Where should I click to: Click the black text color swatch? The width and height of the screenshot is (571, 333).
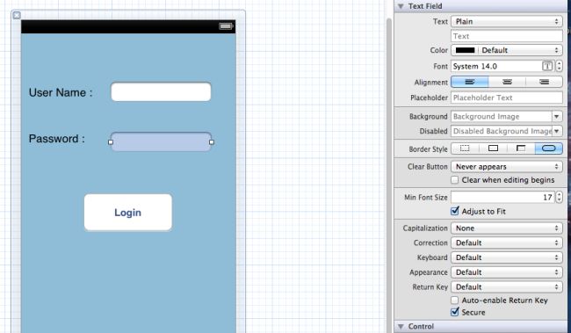[465, 50]
